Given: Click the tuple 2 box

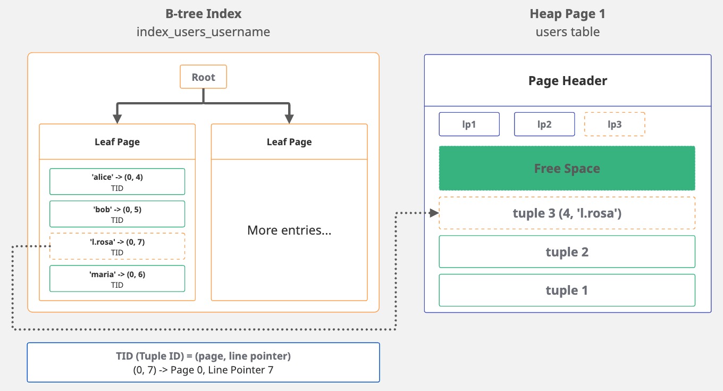Looking at the screenshot, I should [x=567, y=252].
